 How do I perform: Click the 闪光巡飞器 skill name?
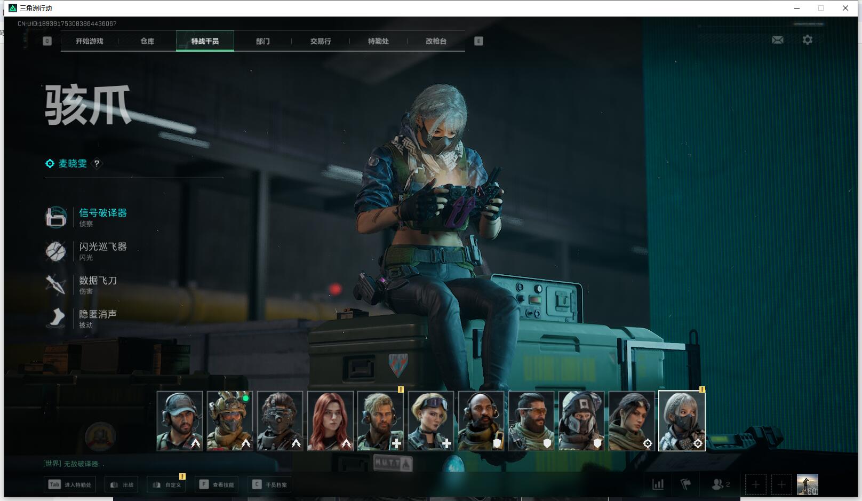pos(103,246)
